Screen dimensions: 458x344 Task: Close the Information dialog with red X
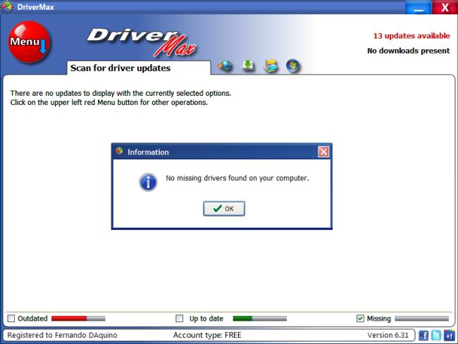click(323, 152)
